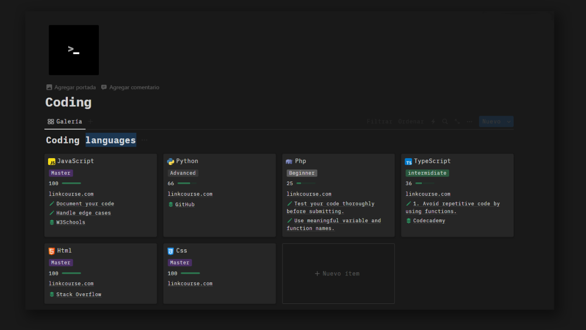Open linkcourse.com link on Php card
Screen dimensions: 586x330
tap(309, 194)
